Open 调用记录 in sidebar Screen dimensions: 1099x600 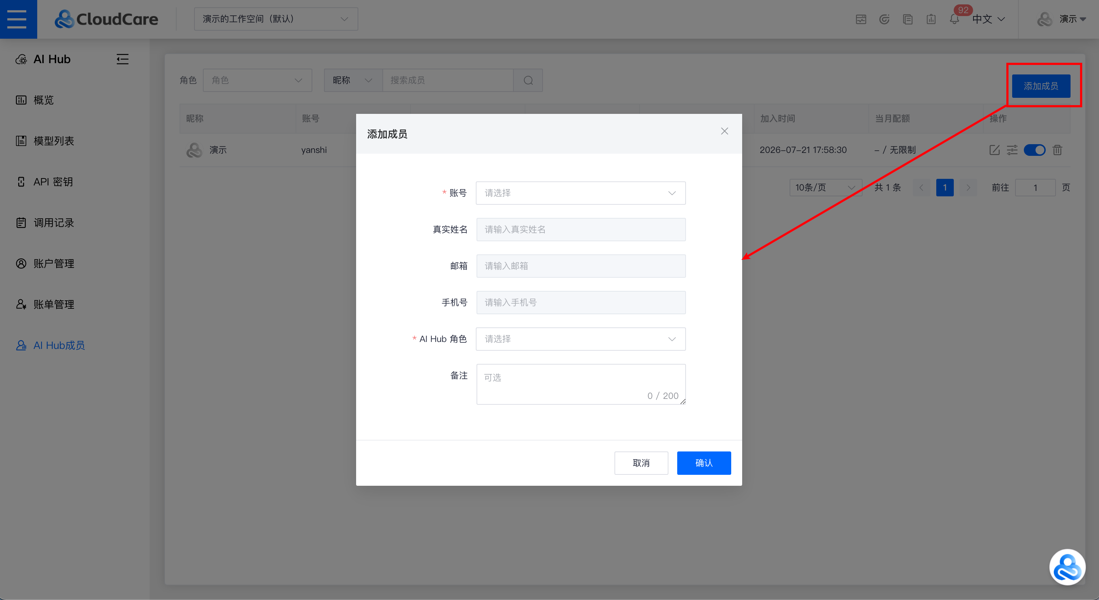[54, 223]
